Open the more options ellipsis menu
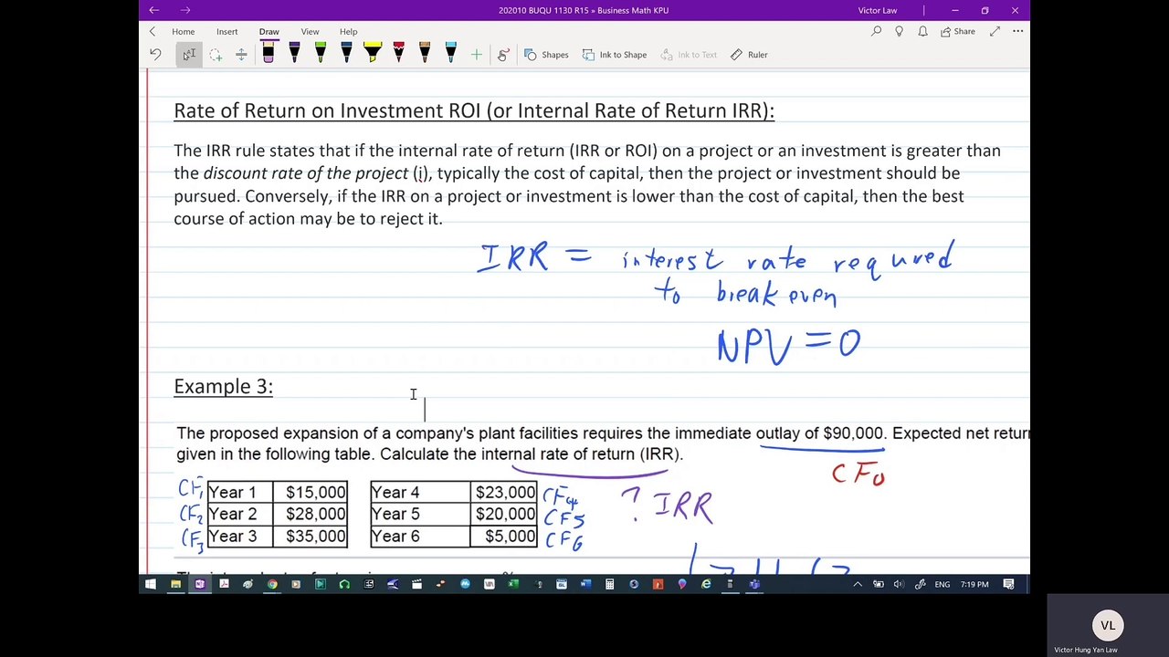The height and width of the screenshot is (657, 1169). (x=1017, y=31)
